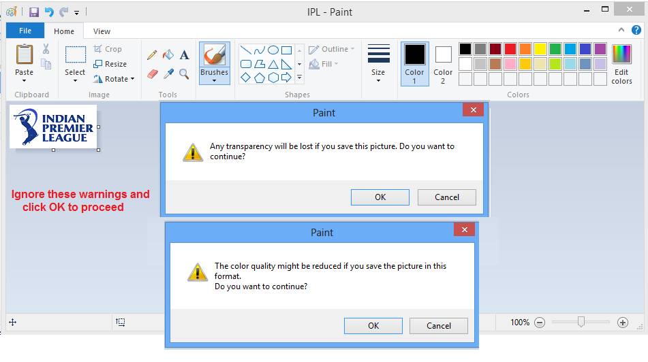This screenshot has height=362, width=648.
Task: Select the Color picker eyedropper tool
Action: coord(168,74)
